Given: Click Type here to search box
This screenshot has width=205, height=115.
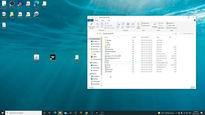Looking at the screenshot, I should tap(23, 113).
